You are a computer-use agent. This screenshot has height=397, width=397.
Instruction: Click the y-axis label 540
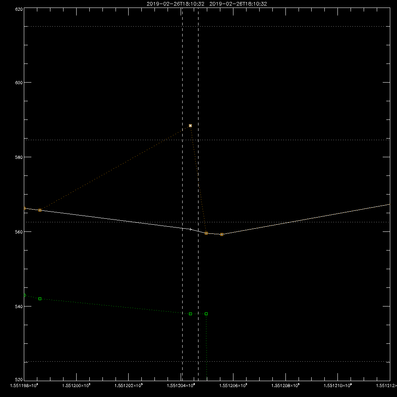tap(19, 306)
